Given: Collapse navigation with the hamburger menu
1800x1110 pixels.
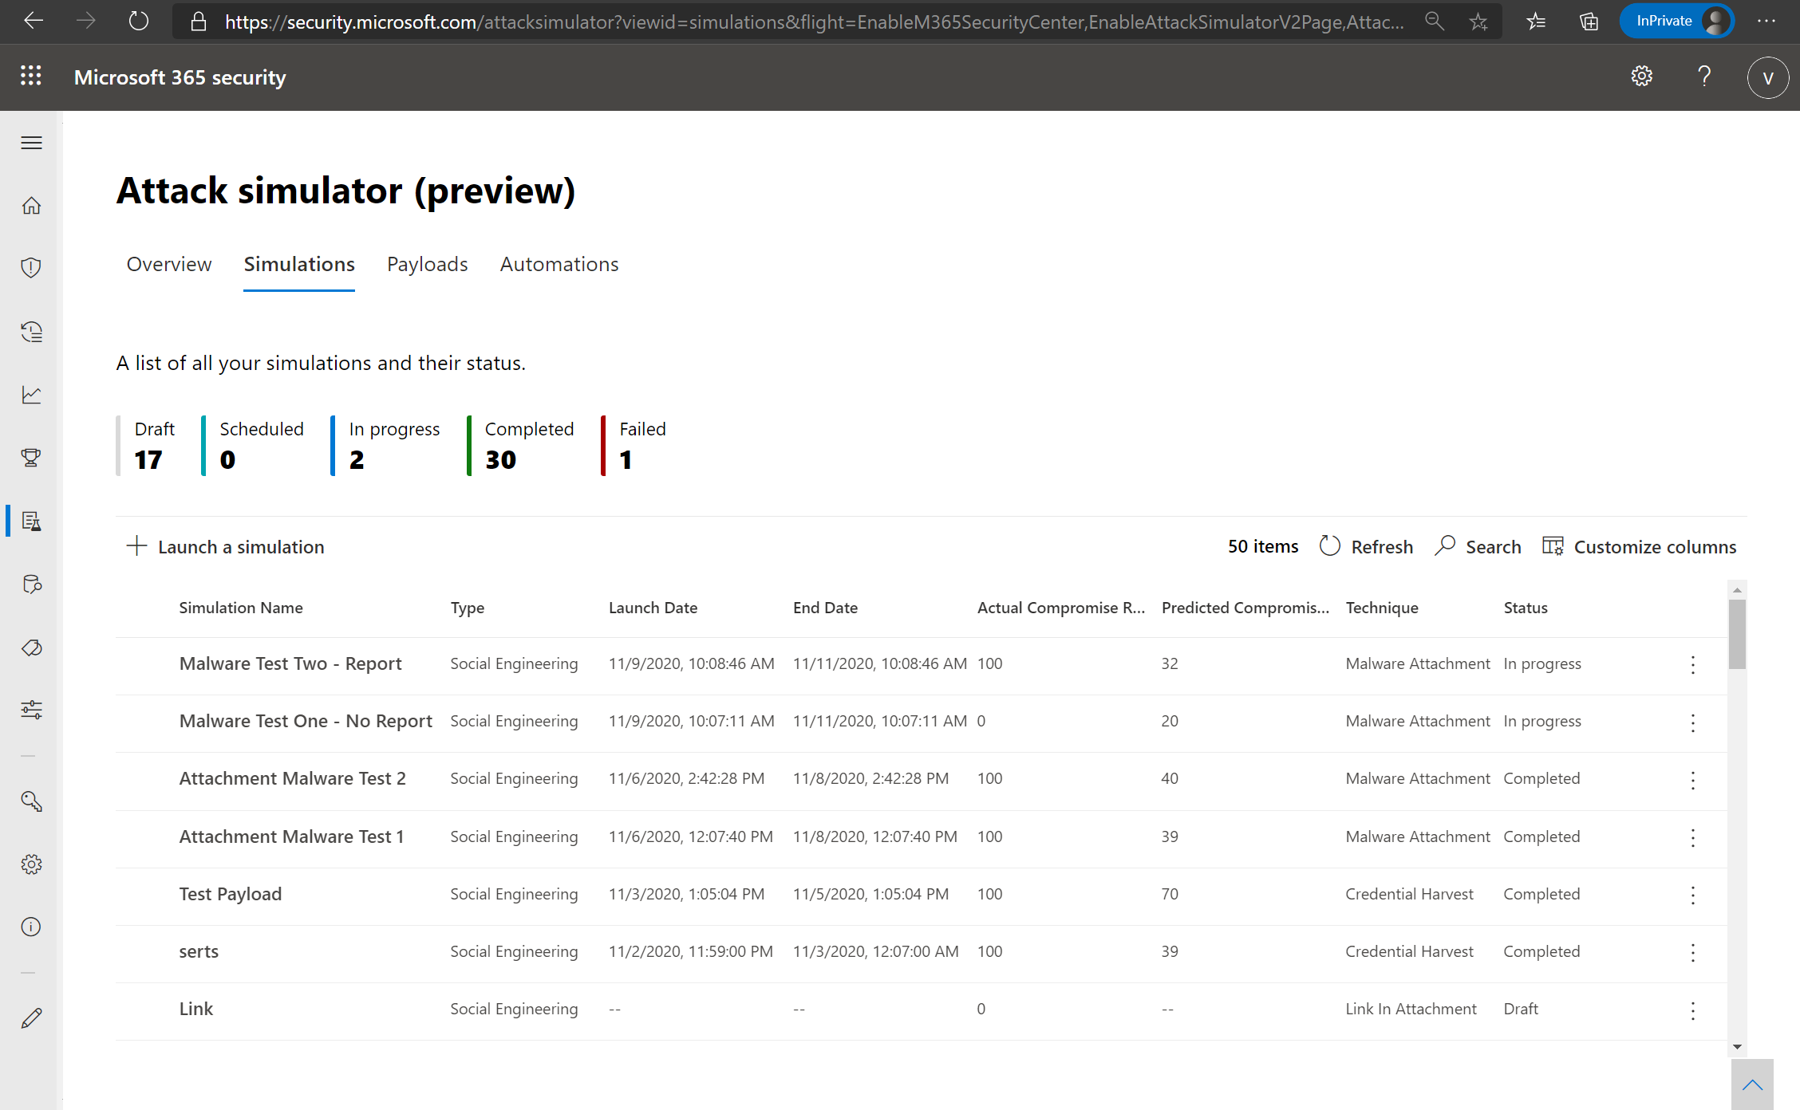Looking at the screenshot, I should tap(32, 142).
